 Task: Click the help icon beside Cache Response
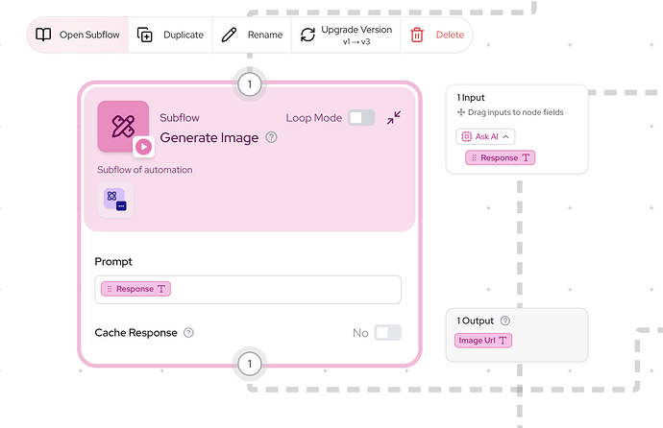point(188,333)
